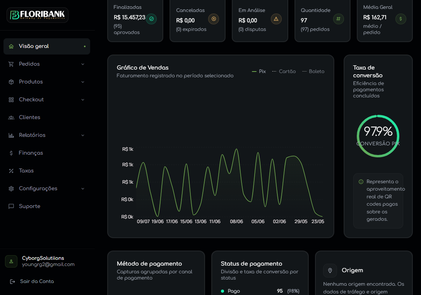Click the (0) expirados text
The image size is (421, 295).
pos(191,29)
